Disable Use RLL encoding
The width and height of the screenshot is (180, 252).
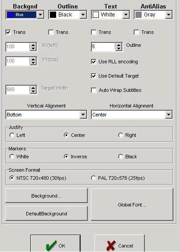[x=94, y=62]
